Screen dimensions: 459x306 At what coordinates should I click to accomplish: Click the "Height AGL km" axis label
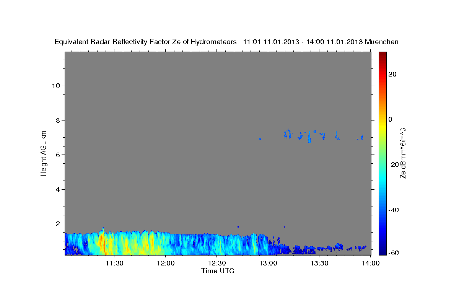click(44, 153)
